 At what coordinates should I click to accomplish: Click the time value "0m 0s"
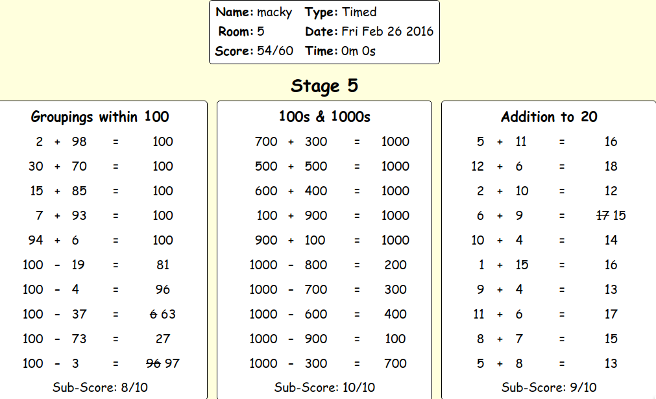point(358,51)
